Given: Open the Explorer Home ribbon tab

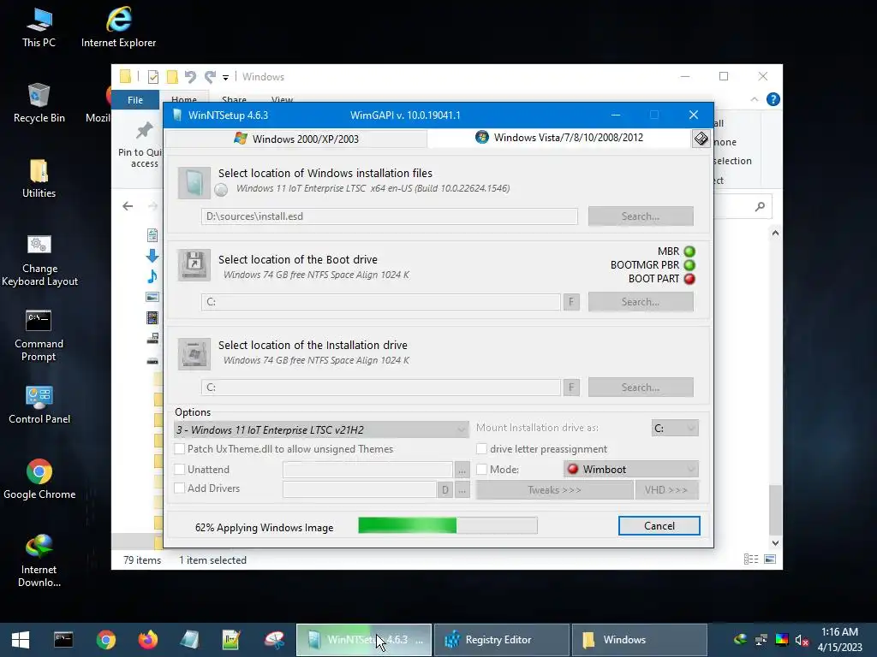Looking at the screenshot, I should click(184, 98).
